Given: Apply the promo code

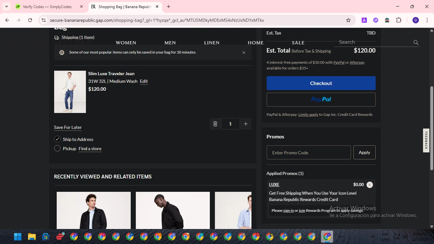Looking at the screenshot, I should 365,153.
